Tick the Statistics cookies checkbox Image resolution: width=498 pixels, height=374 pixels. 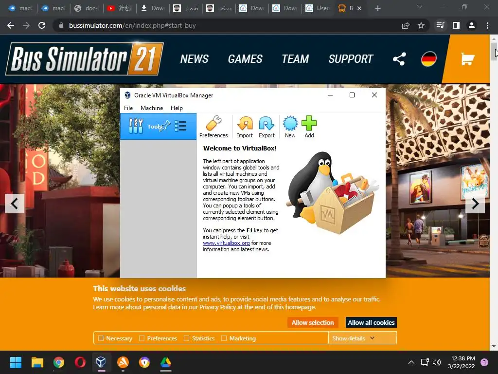(187, 338)
